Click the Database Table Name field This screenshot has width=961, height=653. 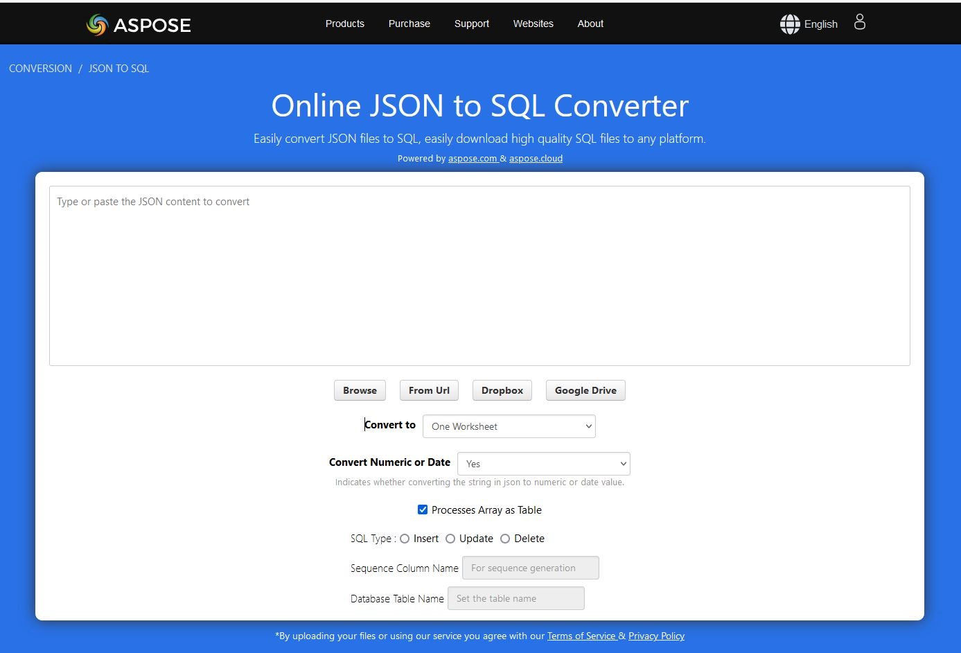click(x=516, y=598)
